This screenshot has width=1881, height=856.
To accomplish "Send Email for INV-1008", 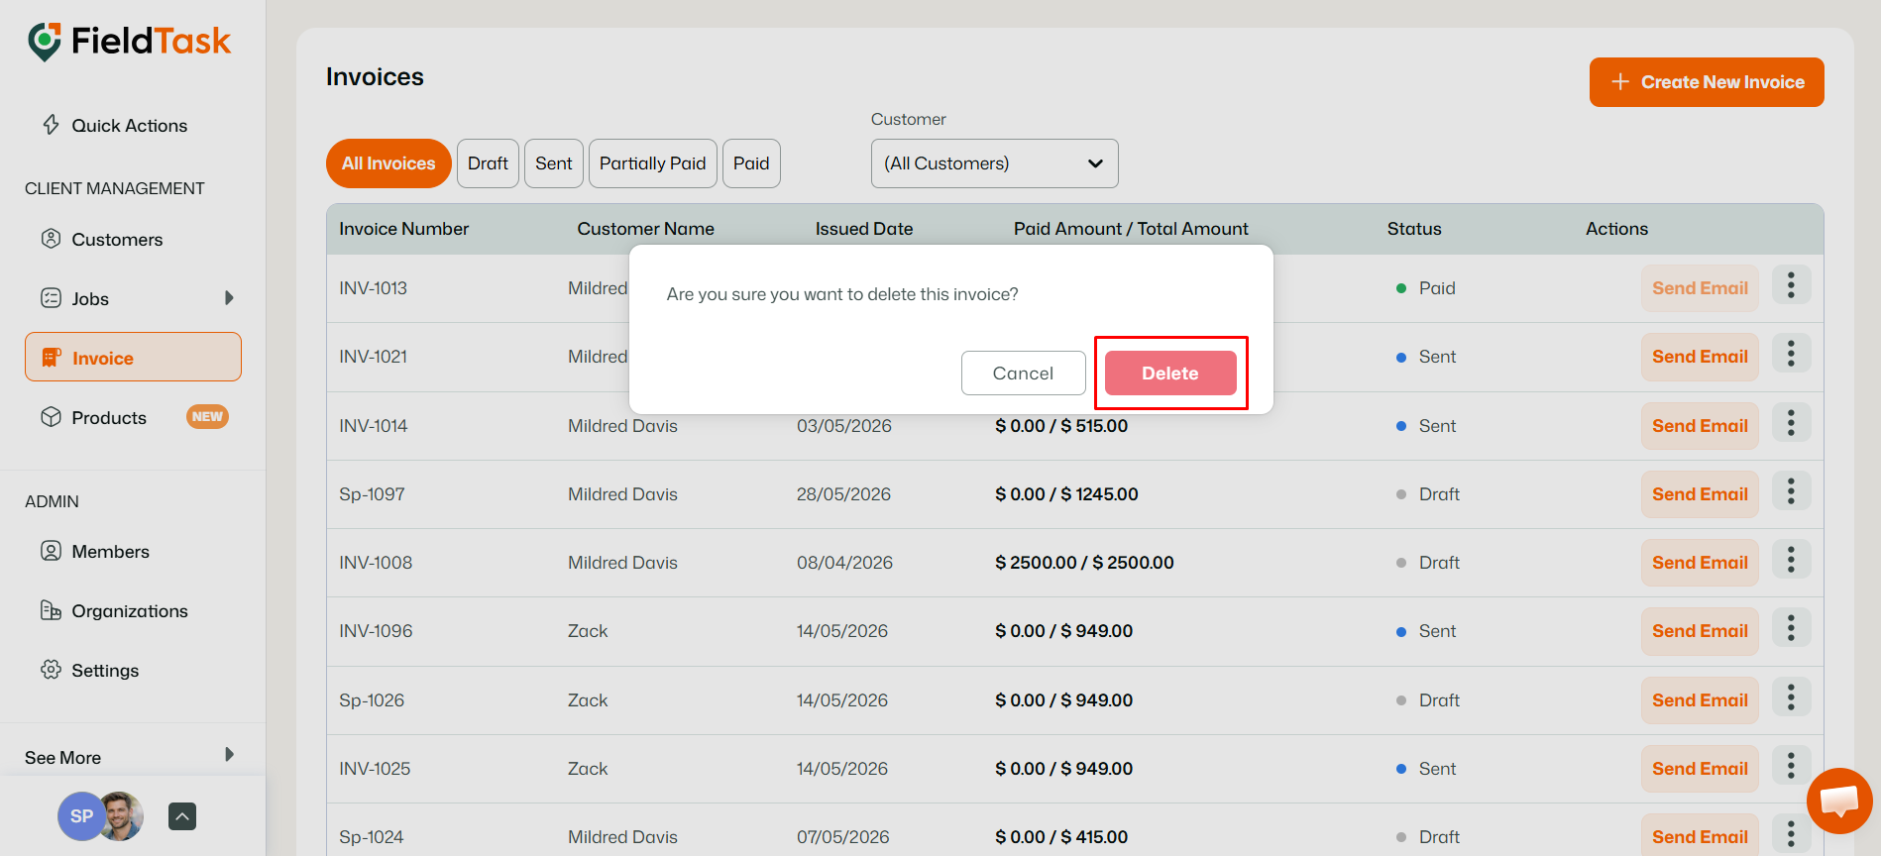I will [1700, 563].
